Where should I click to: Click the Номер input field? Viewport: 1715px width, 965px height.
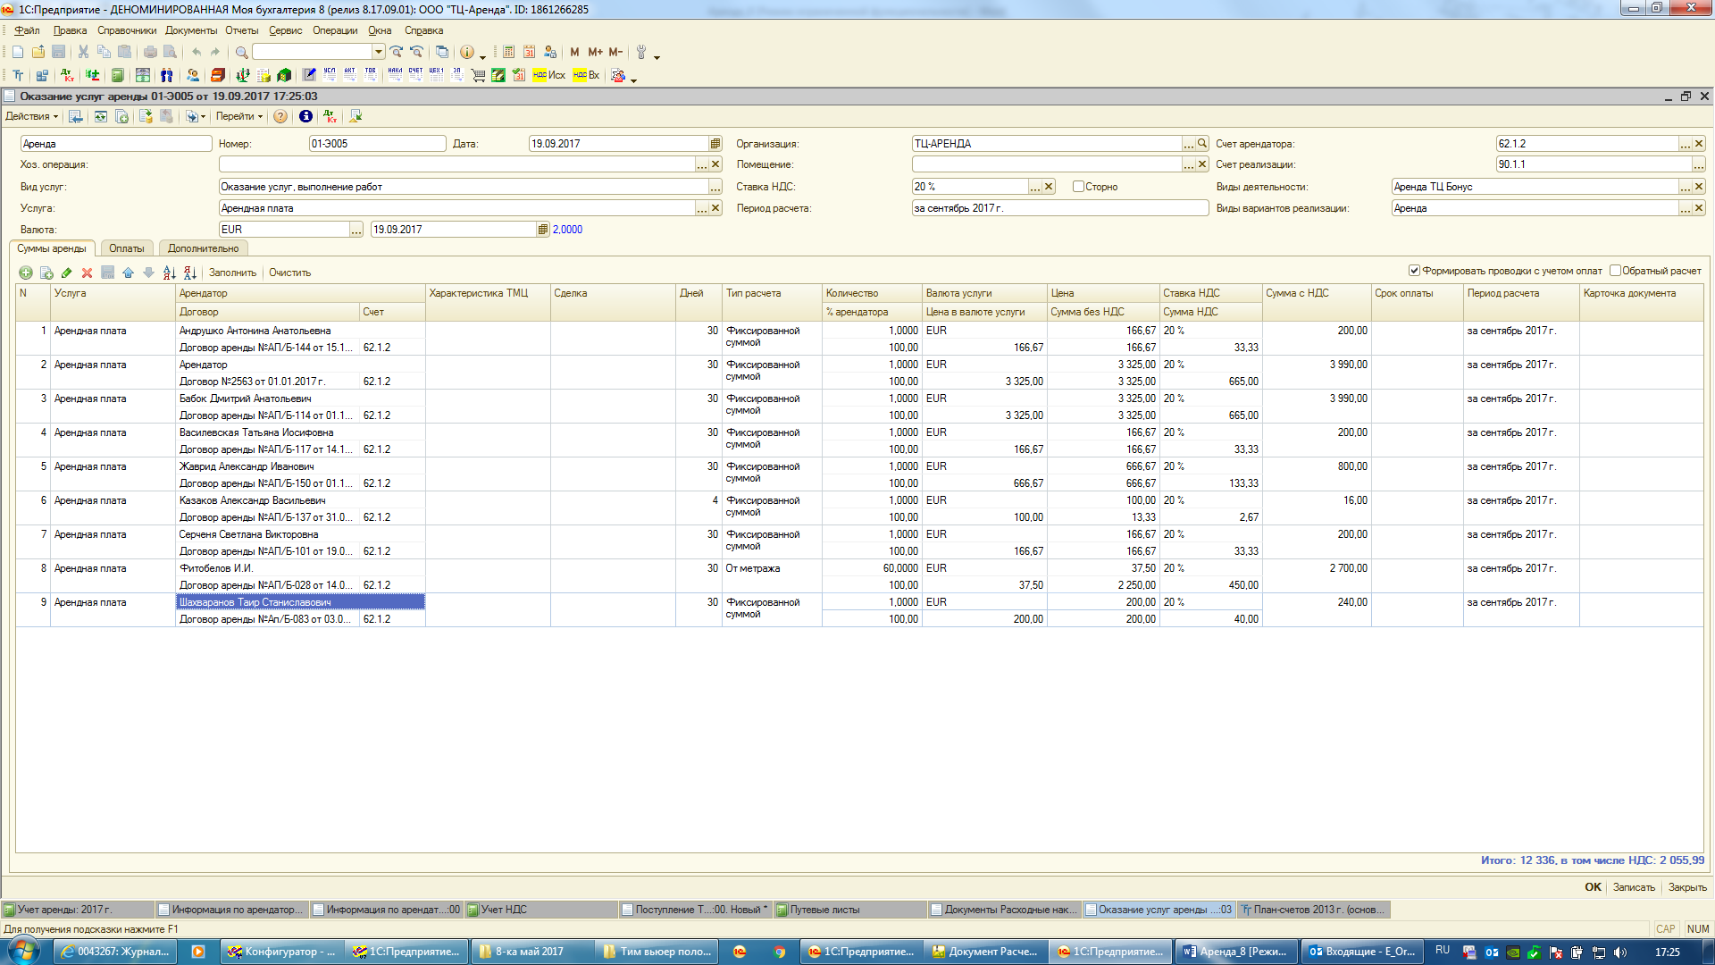pos(376,144)
